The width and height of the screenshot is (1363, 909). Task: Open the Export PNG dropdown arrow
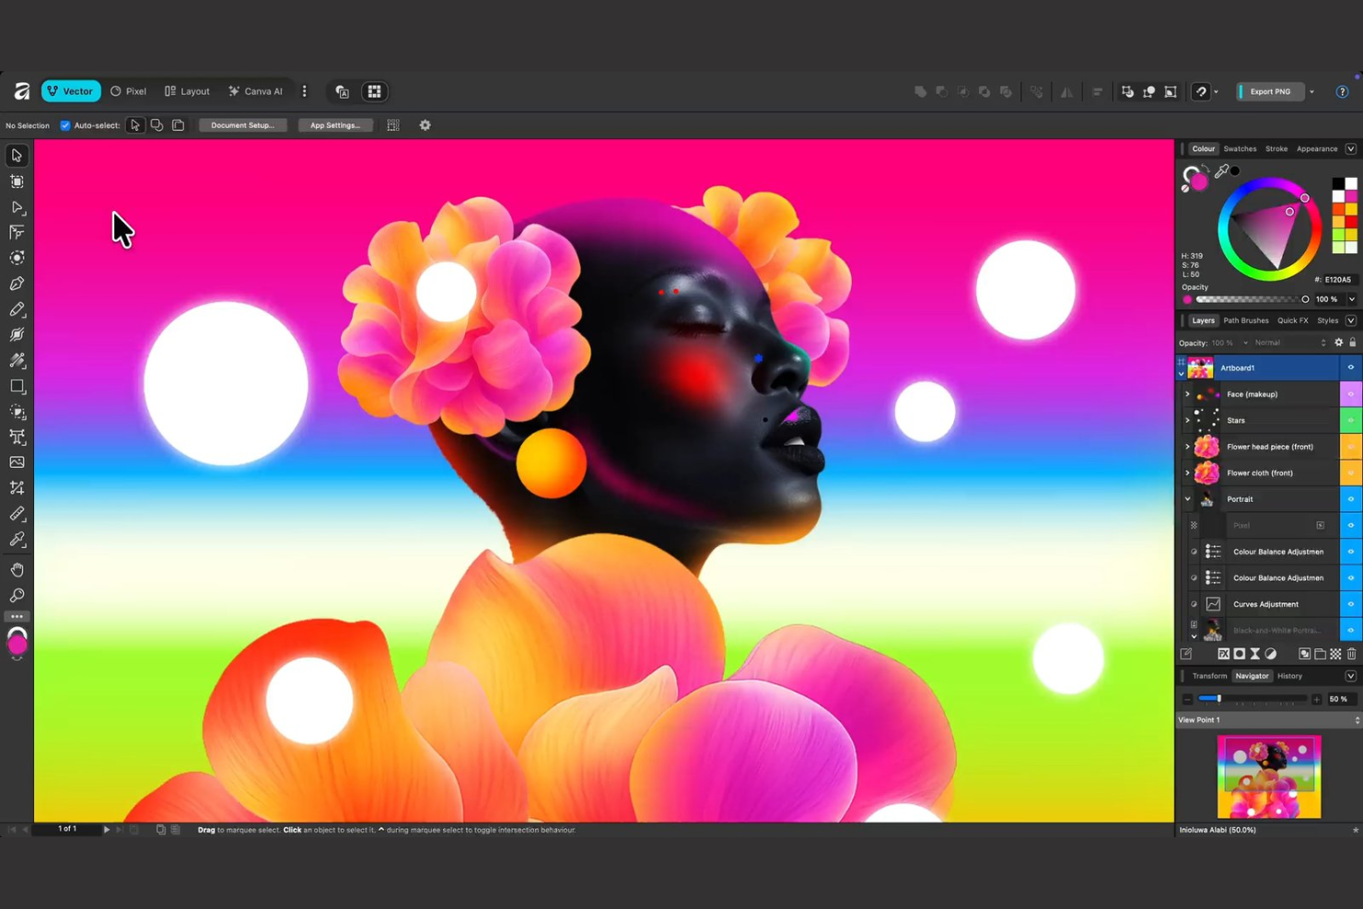[1311, 91]
